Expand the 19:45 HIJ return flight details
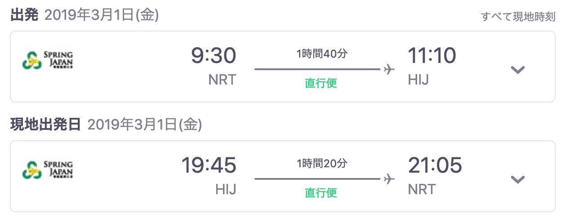570x223 pixels. pyautogui.click(x=518, y=179)
